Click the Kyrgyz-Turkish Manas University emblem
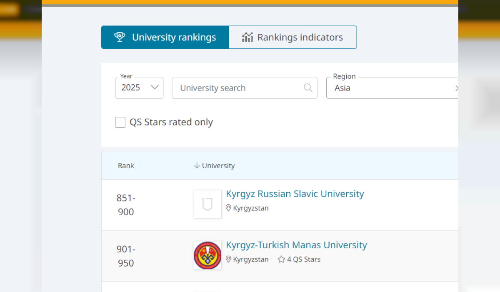Viewport: 500px width, 292px height. (207, 255)
